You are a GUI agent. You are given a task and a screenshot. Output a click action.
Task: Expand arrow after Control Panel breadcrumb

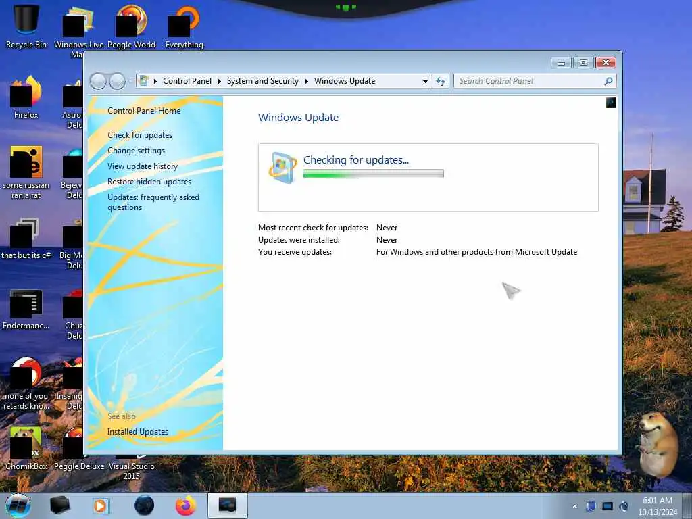pos(220,81)
